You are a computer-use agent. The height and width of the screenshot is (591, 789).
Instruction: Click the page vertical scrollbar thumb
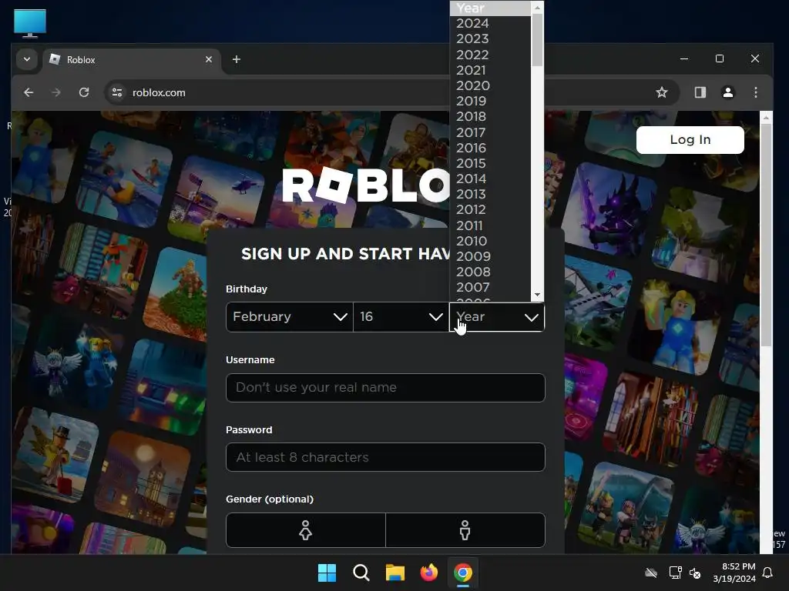(x=766, y=235)
